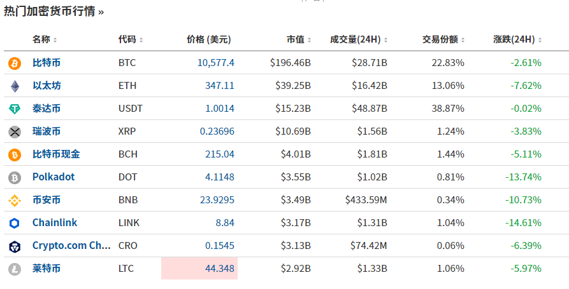Open the 瑞波币 link
The image size is (569, 289).
pyautogui.click(x=47, y=131)
